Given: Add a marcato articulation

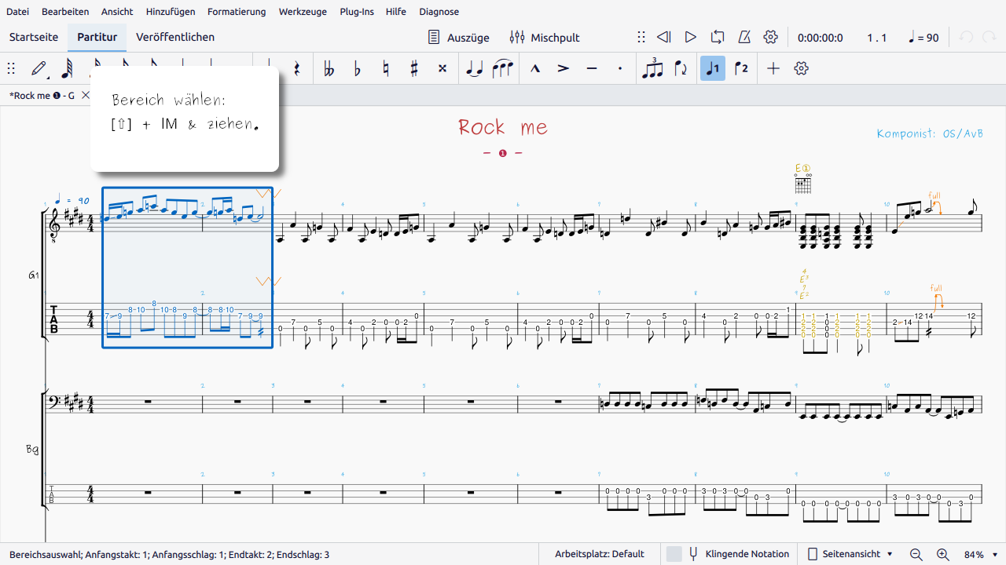Looking at the screenshot, I should coord(535,68).
